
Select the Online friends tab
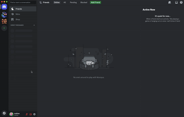(57, 2)
